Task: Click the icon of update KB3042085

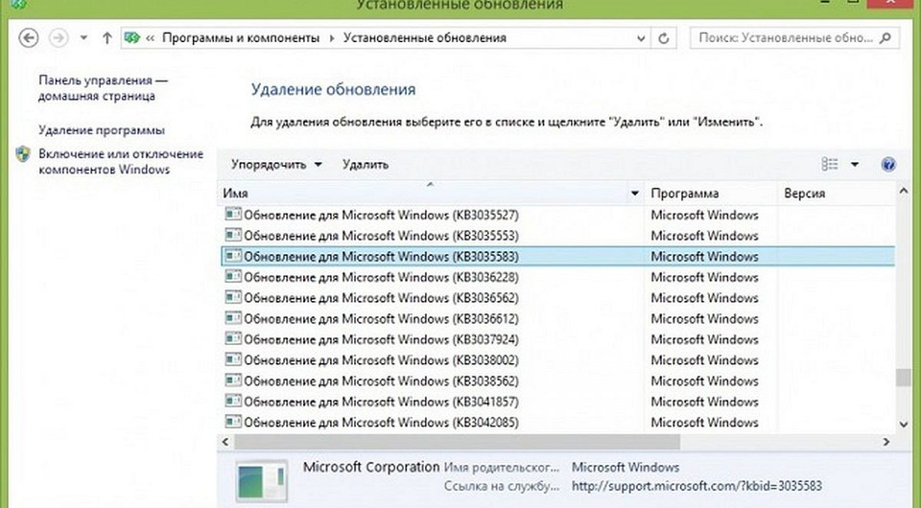Action: point(233,421)
